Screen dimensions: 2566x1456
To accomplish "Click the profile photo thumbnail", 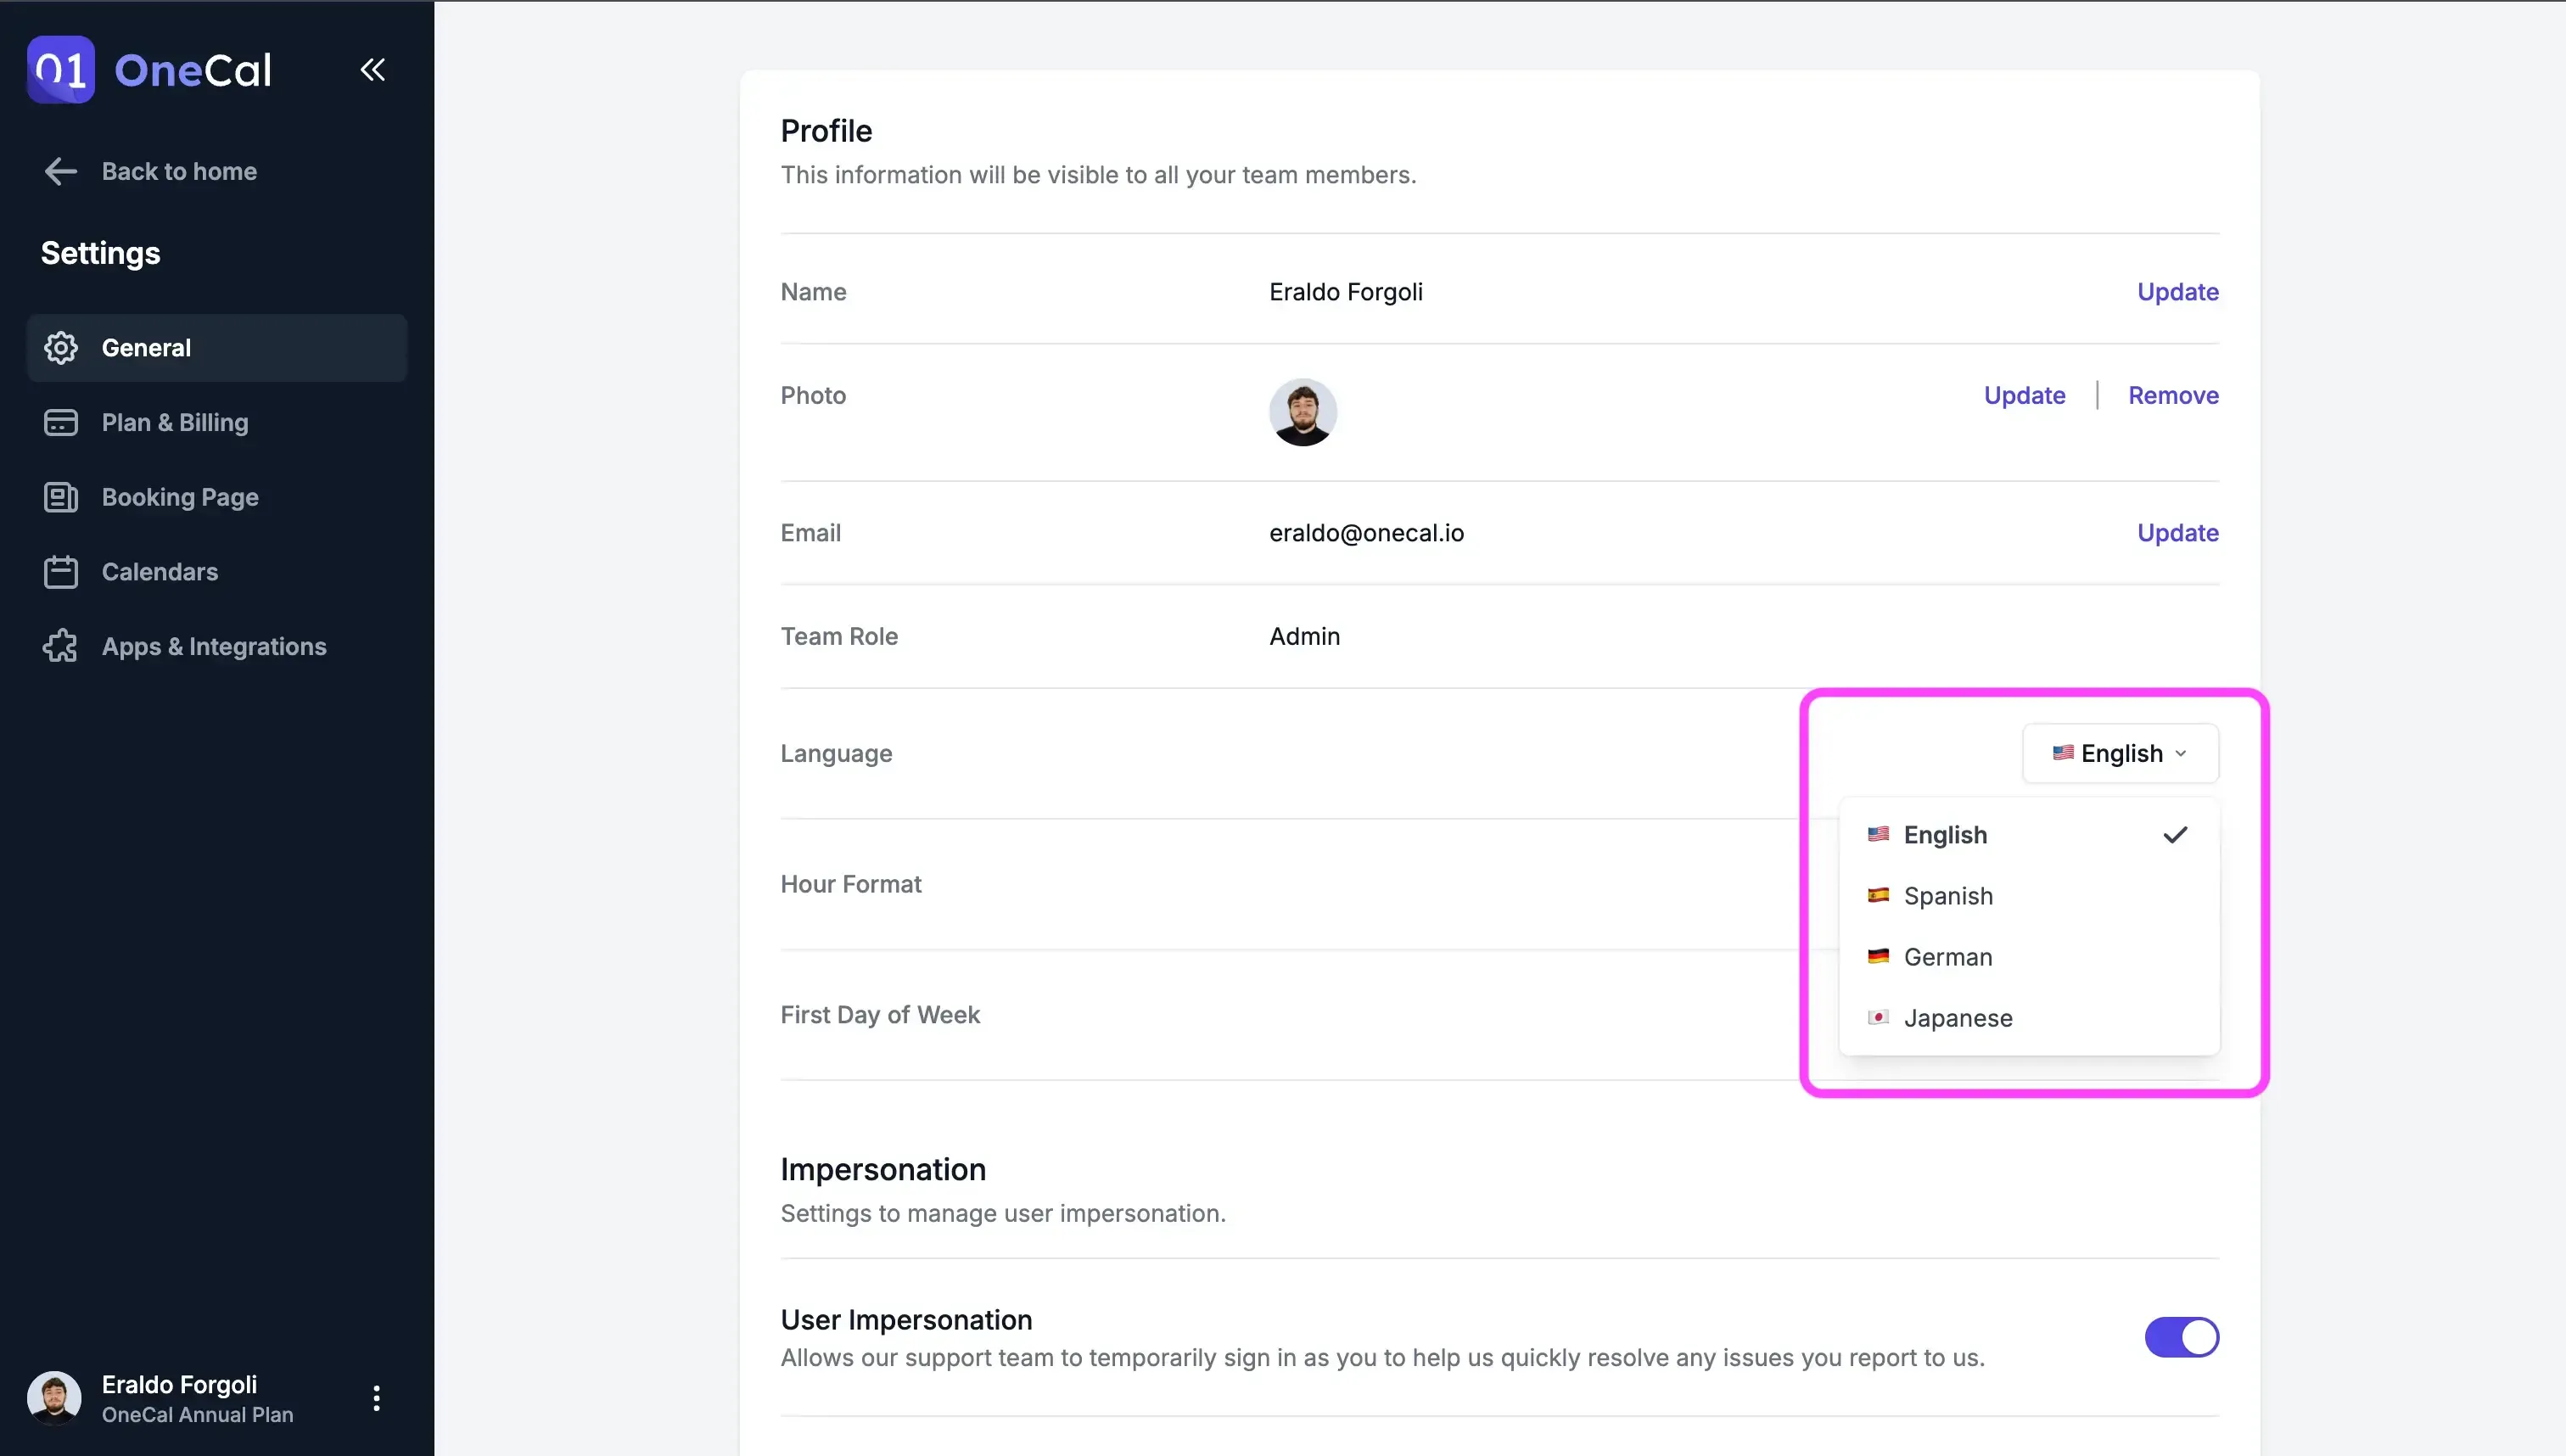I will 1302,412.
